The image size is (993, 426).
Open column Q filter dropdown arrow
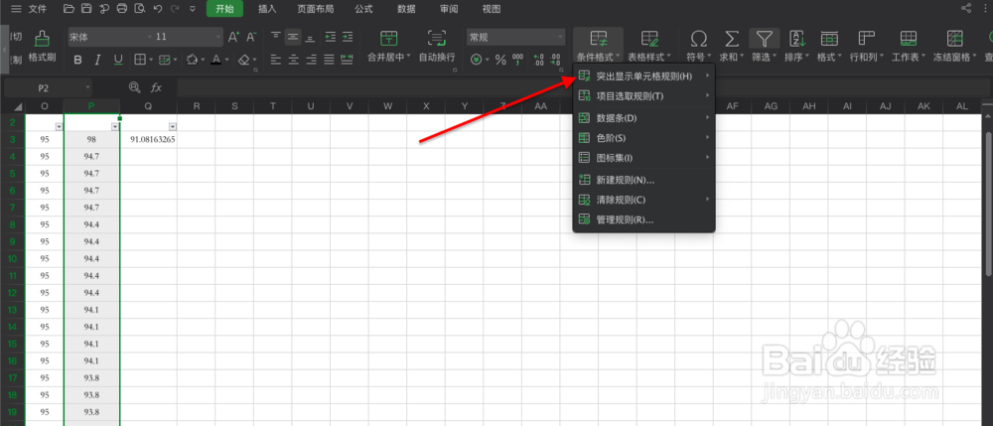172,126
